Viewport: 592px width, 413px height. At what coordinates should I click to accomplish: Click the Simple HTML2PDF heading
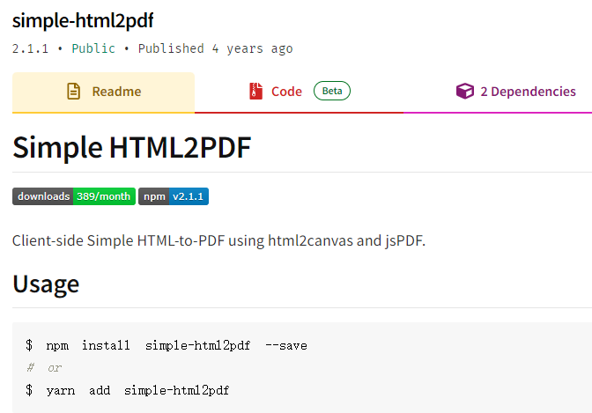pos(132,147)
